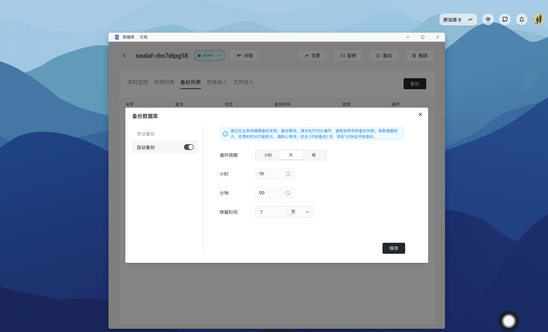Click the 备份数据库 dialog title
The image size is (548, 332).
(x=145, y=116)
